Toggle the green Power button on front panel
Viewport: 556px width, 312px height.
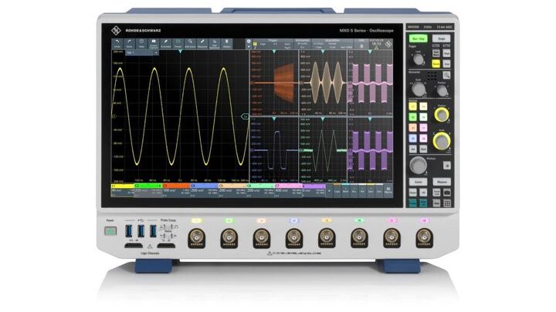110,231
